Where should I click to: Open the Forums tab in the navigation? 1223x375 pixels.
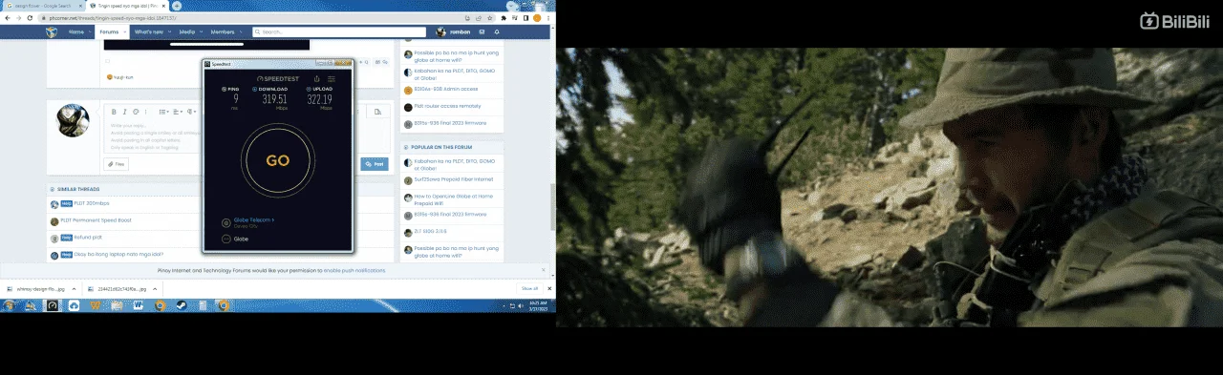(x=109, y=31)
